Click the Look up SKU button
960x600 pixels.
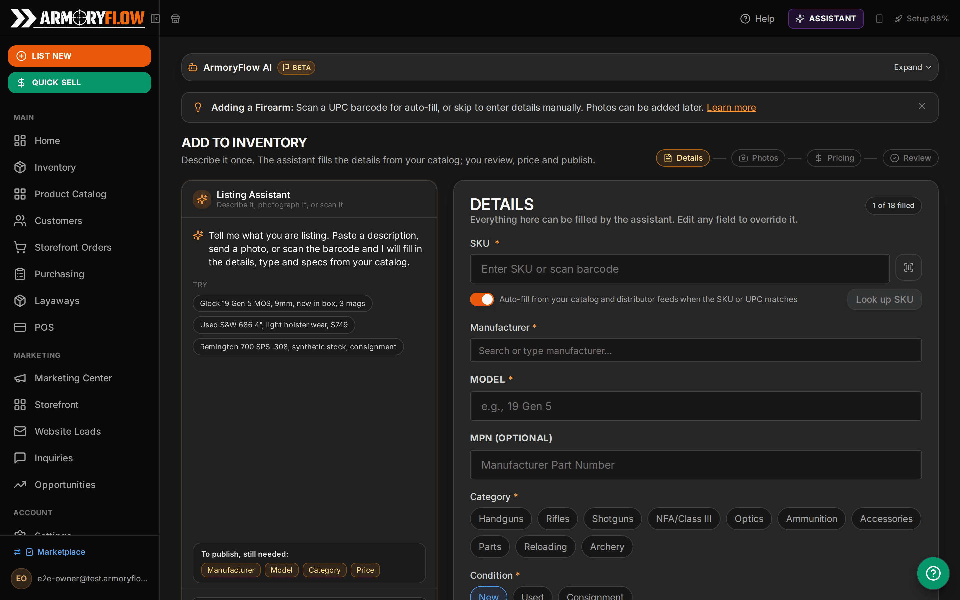[884, 299]
